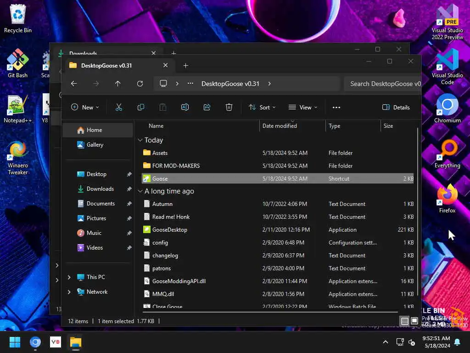This screenshot has width=470, height=353.
Task: Show hidden tray icons with the up chevron
Action: pyautogui.click(x=386, y=342)
